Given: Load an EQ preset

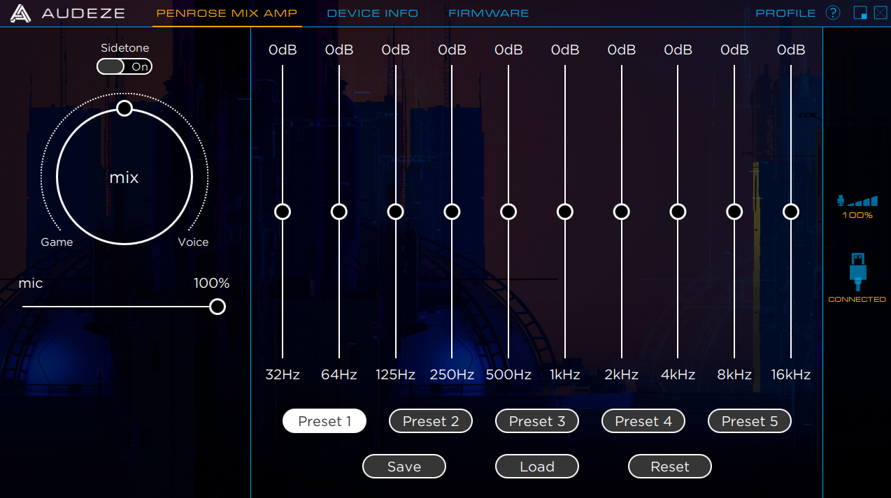Looking at the screenshot, I should pos(537,467).
